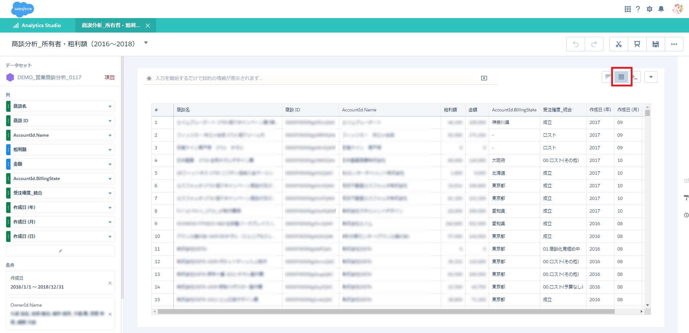Close the 商談分析_所有者 tab
This screenshot has width=689, height=333.
click(148, 26)
